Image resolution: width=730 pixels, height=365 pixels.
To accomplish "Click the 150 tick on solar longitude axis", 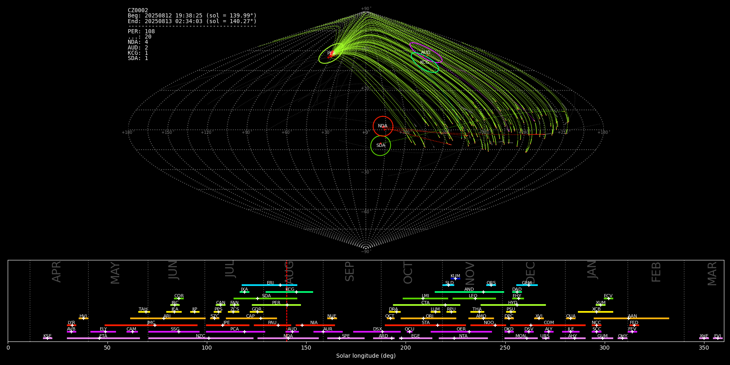I will pos(306,348).
